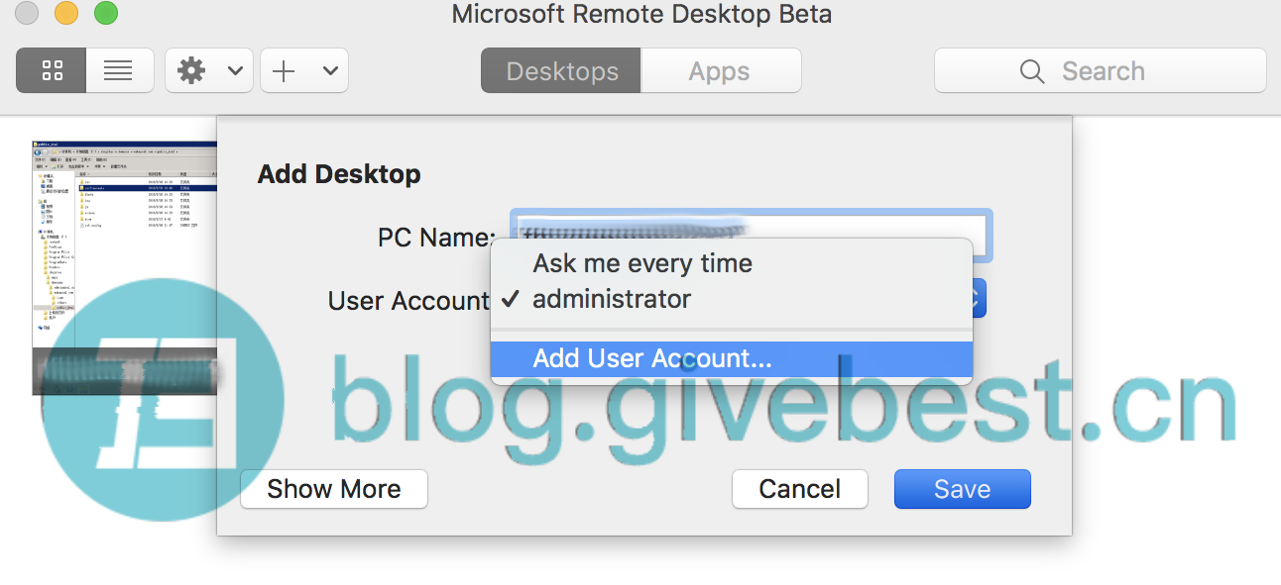Switch to grid view layout
This screenshot has height=585, width=1281.
click(x=52, y=70)
